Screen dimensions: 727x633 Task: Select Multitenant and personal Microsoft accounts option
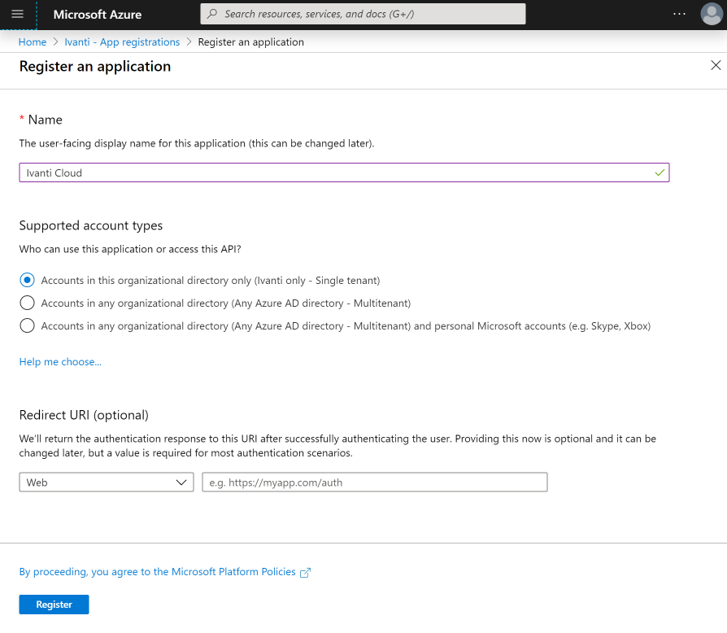pyautogui.click(x=28, y=325)
